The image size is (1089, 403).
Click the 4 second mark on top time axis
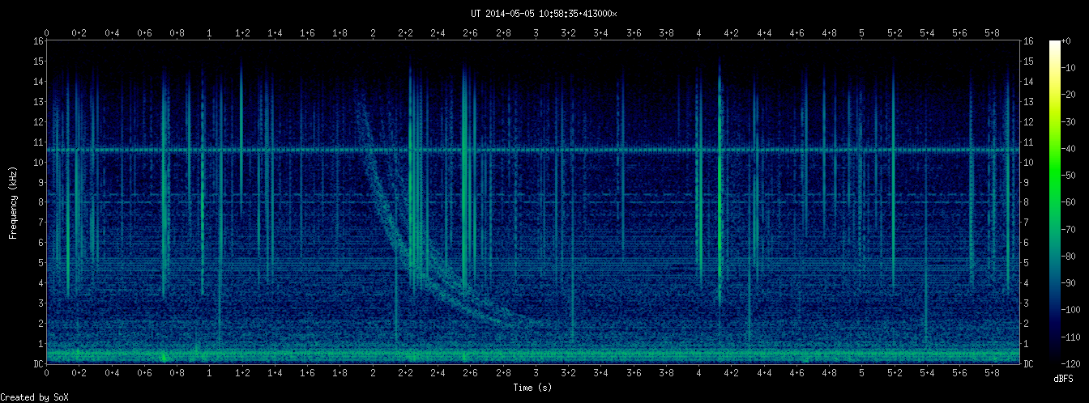coord(698,33)
